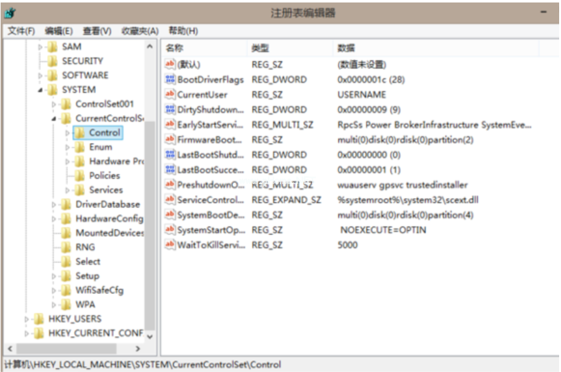Collapse the SYSTEM tree node
This screenshot has height=372, width=561.
(40, 90)
